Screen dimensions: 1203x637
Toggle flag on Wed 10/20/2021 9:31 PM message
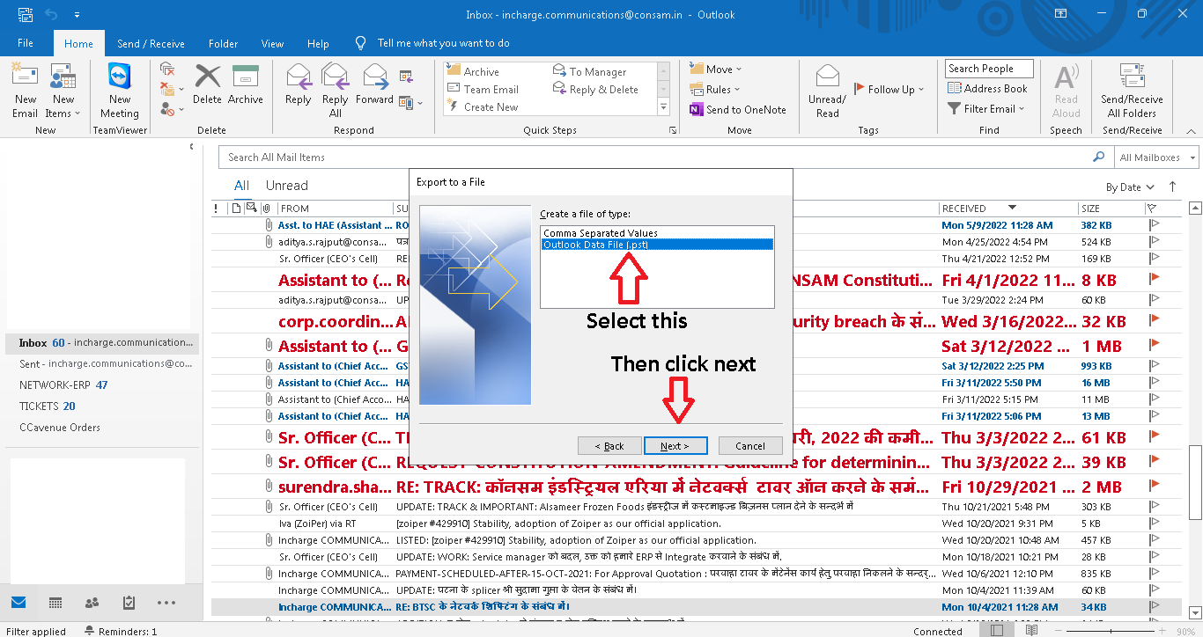[1155, 524]
